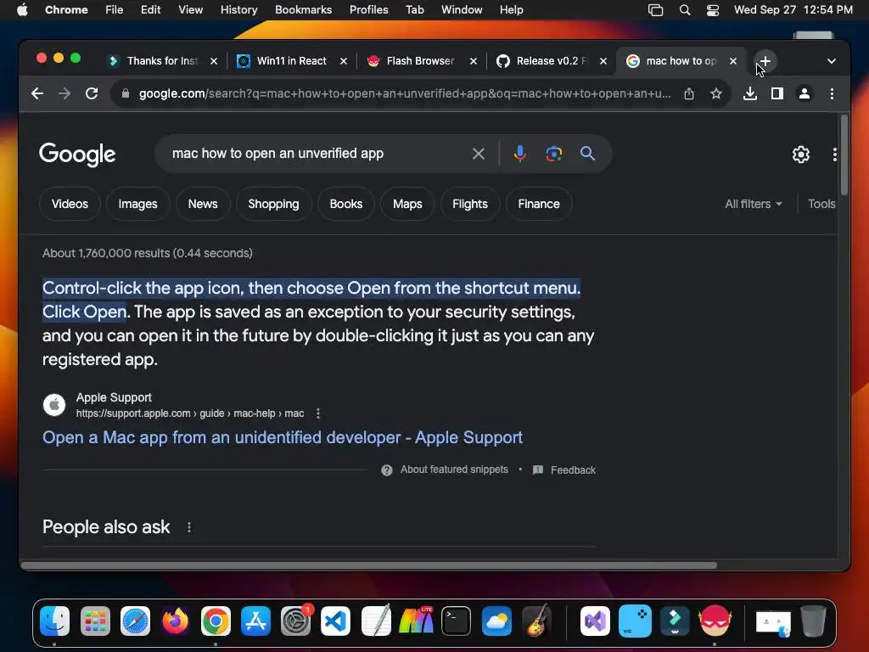Filter results by Images
Screen dimensions: 869x652
137,204
